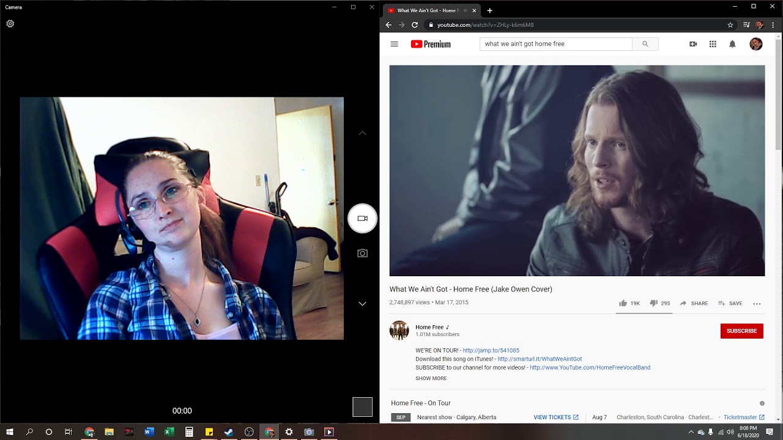Expand description with SHOW MORE
783x440 pixels.
click(431, 378)
